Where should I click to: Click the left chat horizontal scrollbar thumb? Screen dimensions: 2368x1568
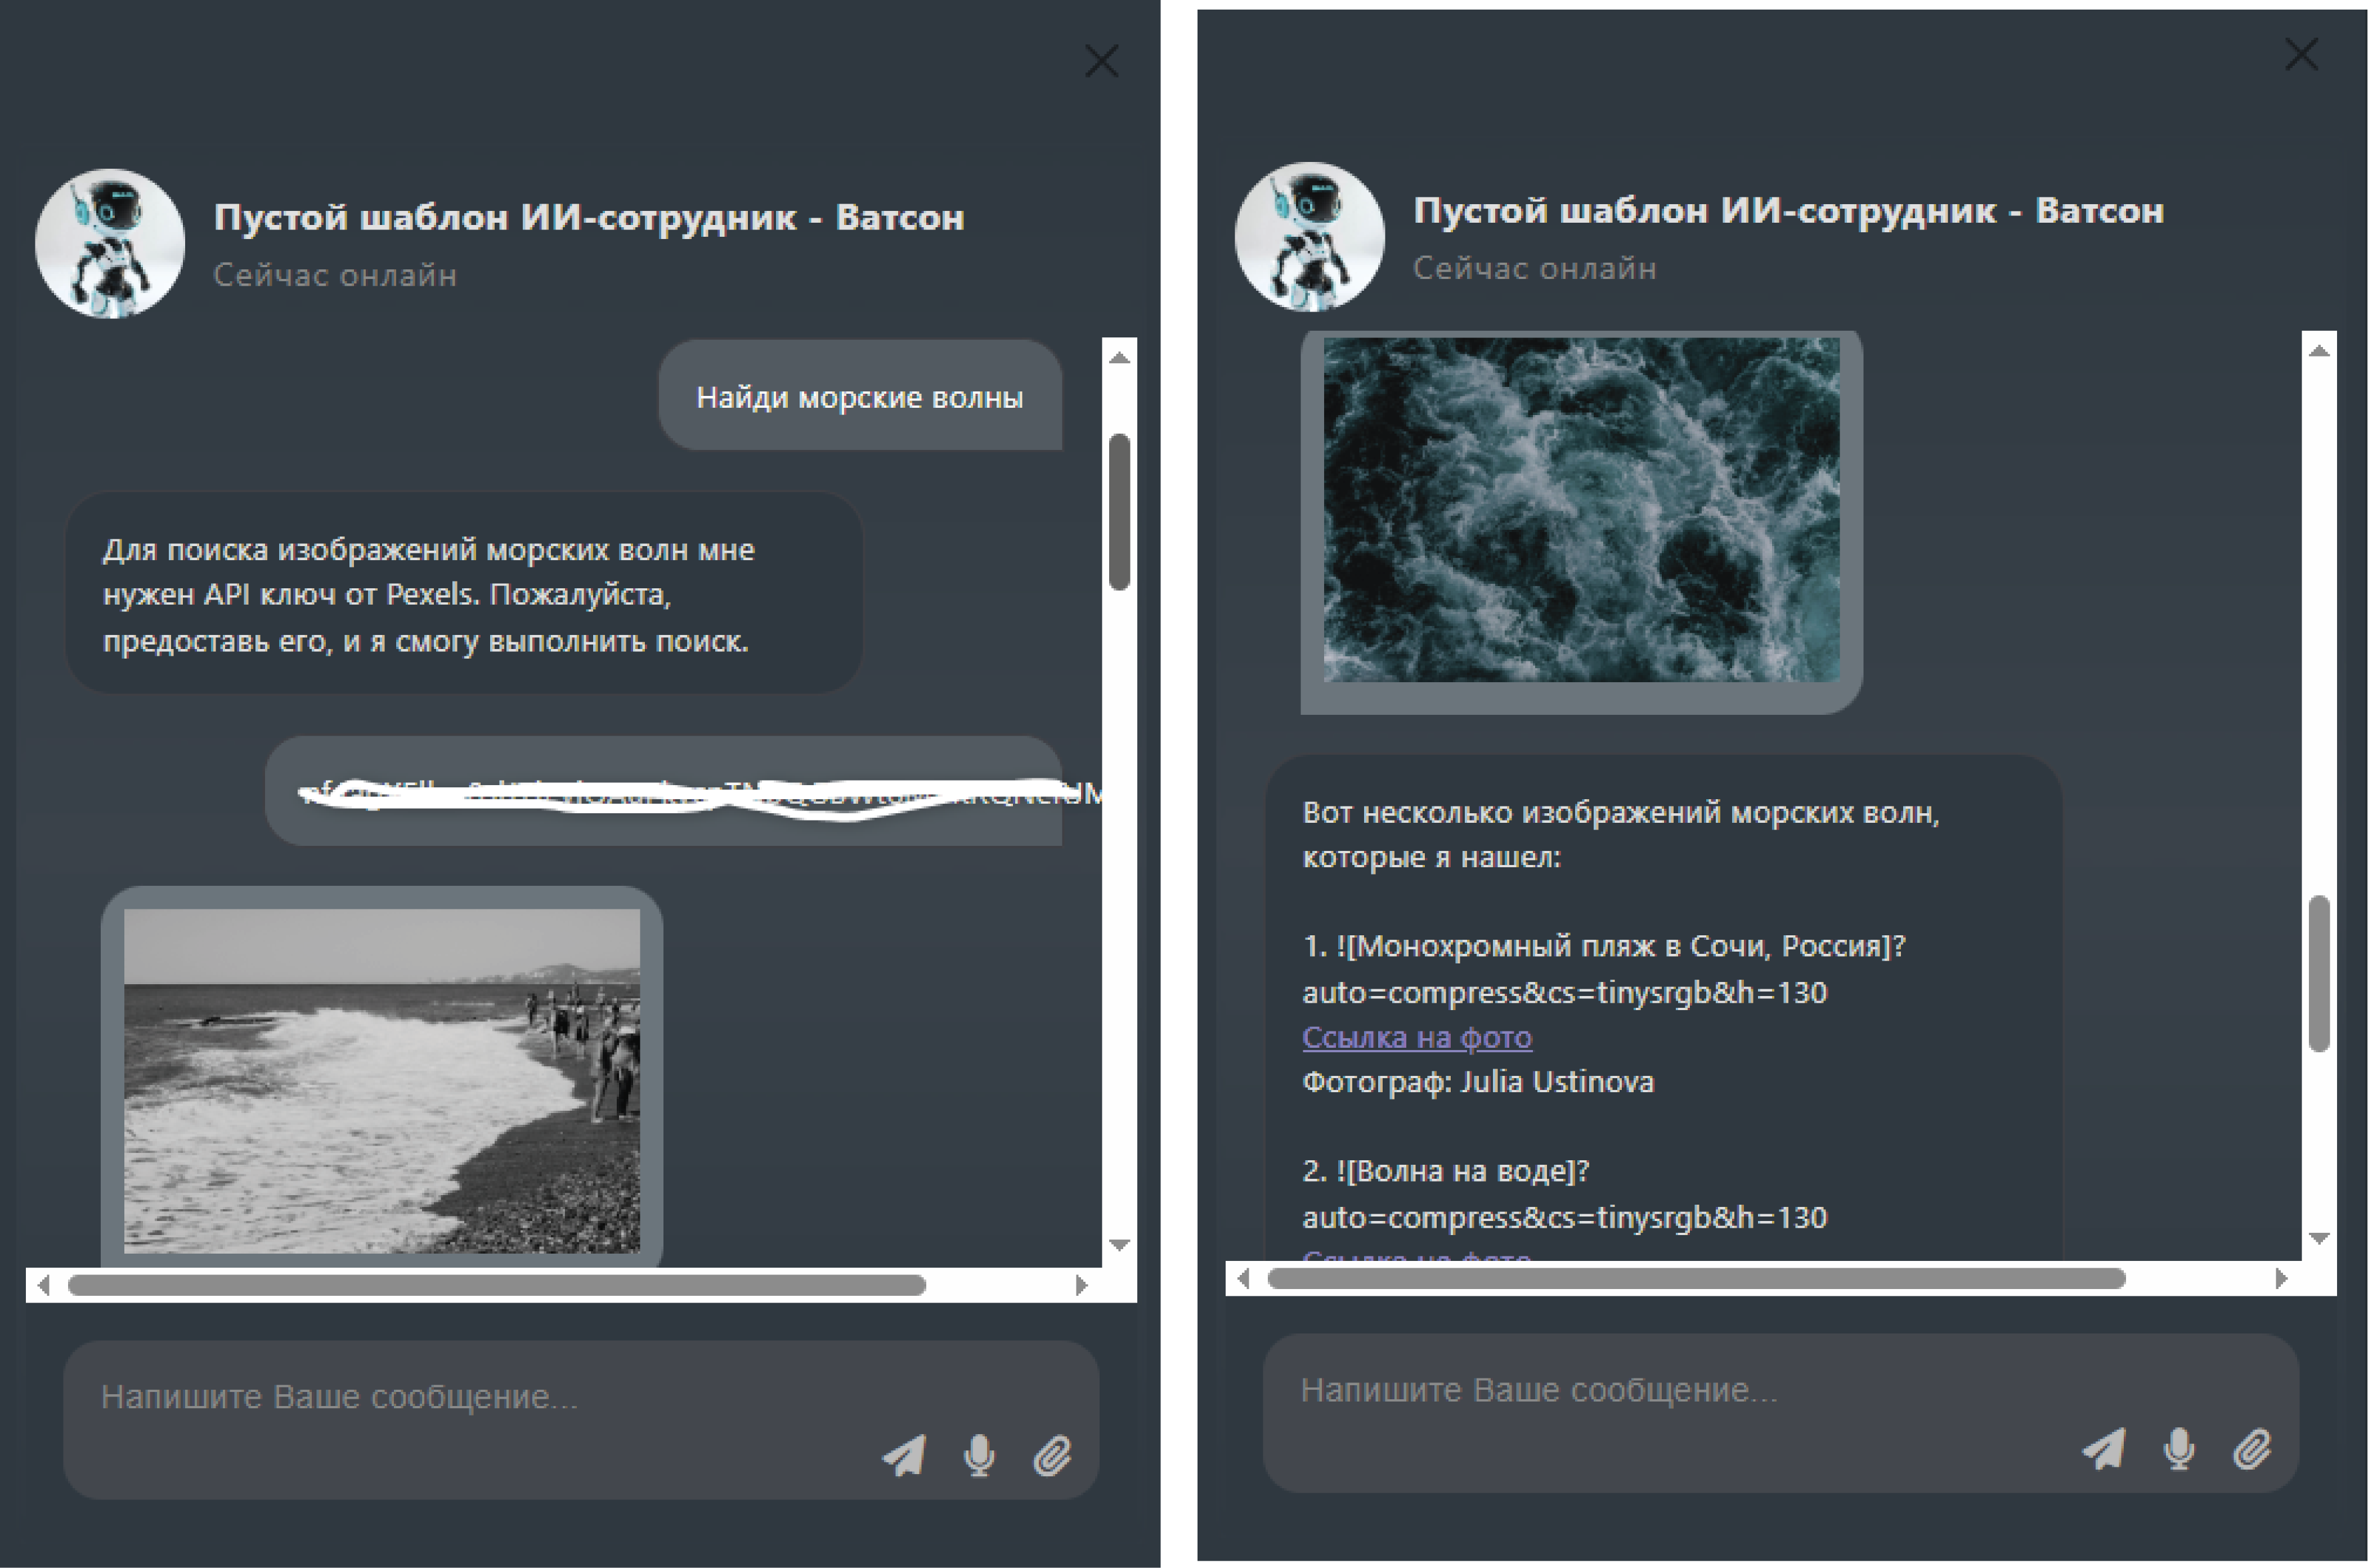pos(496,1285)
